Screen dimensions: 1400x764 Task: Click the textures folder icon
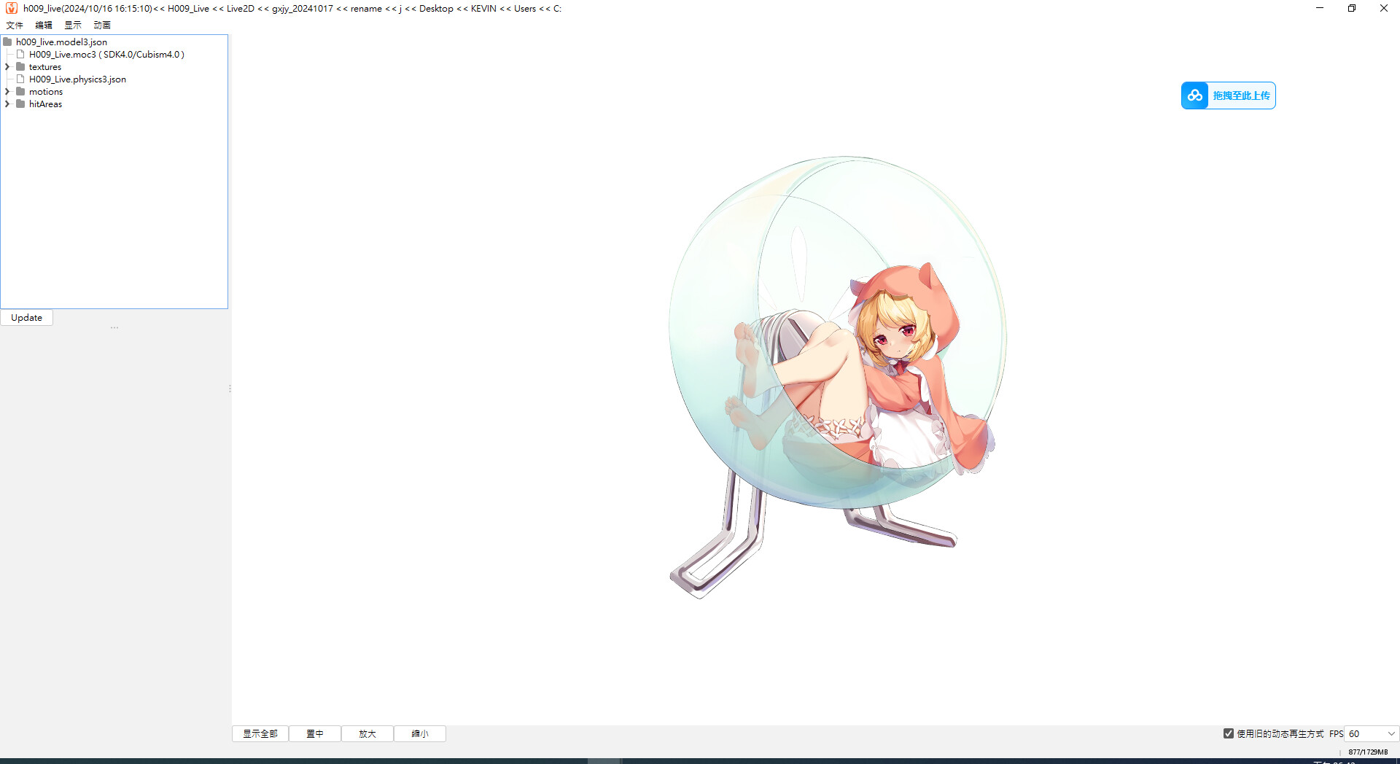(20, 67)
